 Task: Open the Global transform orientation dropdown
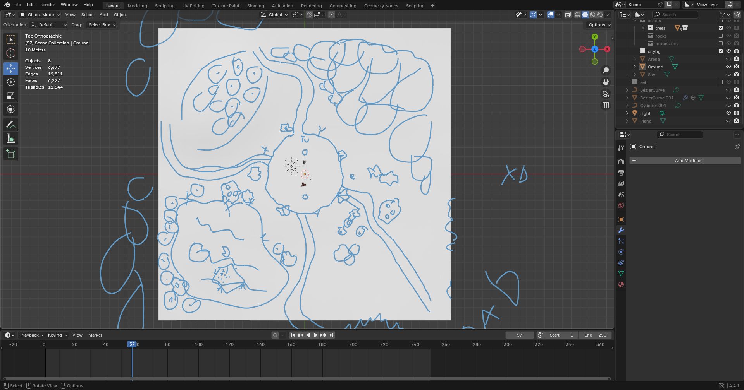[275, 15]
